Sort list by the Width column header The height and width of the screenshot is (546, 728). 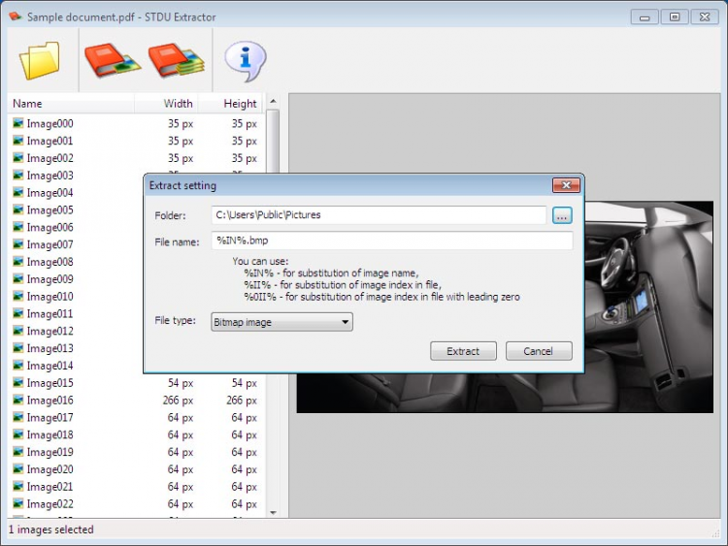click(166, 104)
